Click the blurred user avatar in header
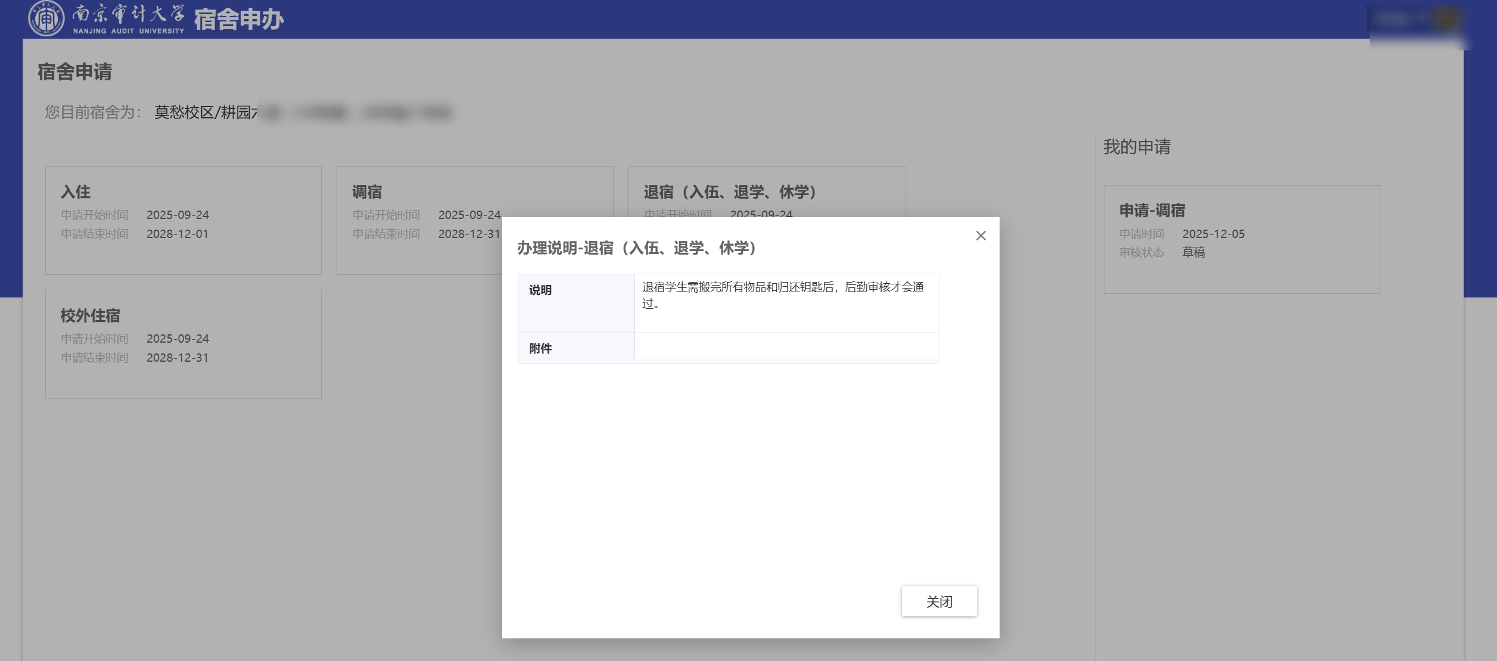 pos(1446,19)
